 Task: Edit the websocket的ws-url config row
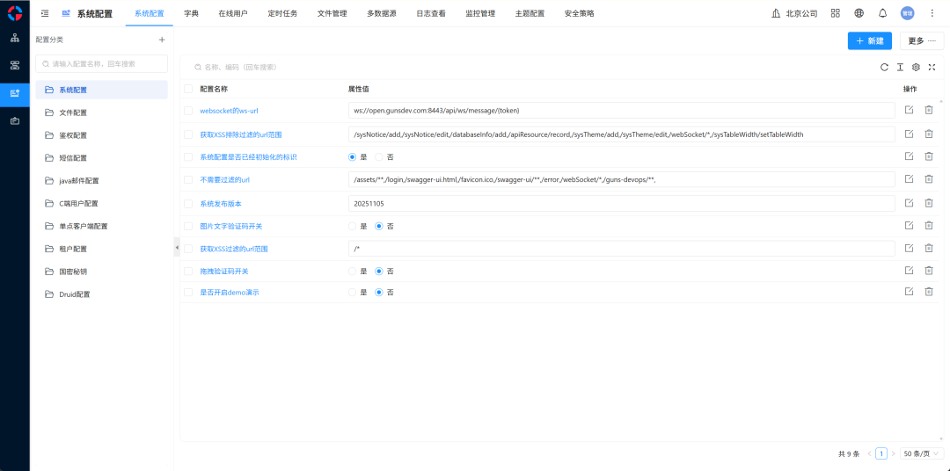pyautogui.click(x=909, y=111)
